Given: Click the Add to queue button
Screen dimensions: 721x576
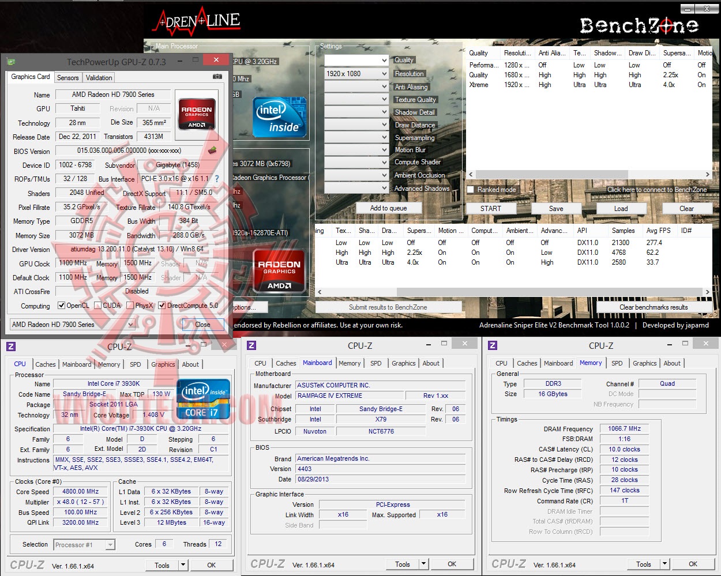Looking at the screenshot, I should [x=388, y=208].
